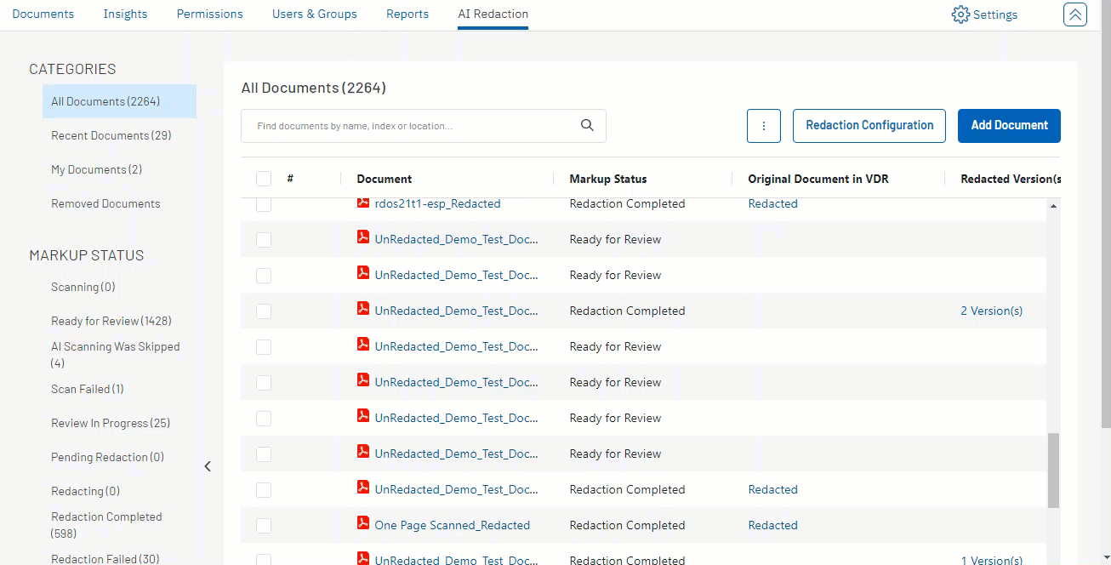Filter by Pending Redaction (0)
The height and width of the screenshot is (565, 1111).
[107, 457]
